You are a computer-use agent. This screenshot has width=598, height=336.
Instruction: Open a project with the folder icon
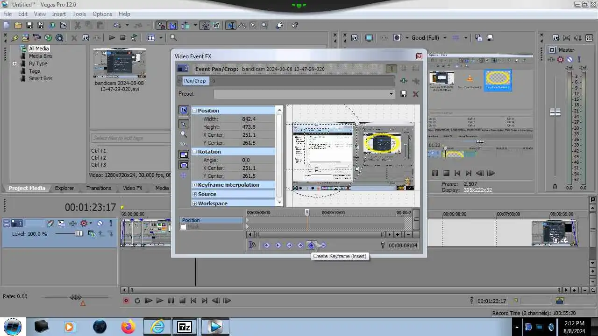pyautogui.click(x=18, y=25)
